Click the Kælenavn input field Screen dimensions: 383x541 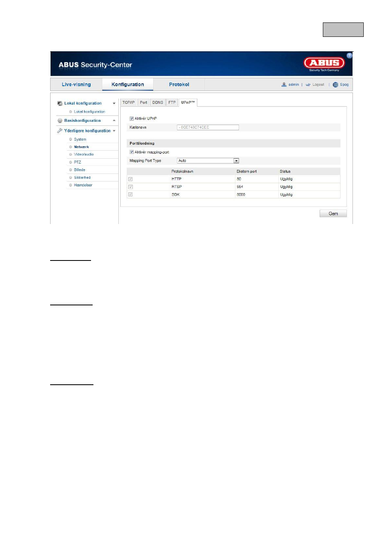(x=208, y=127)
